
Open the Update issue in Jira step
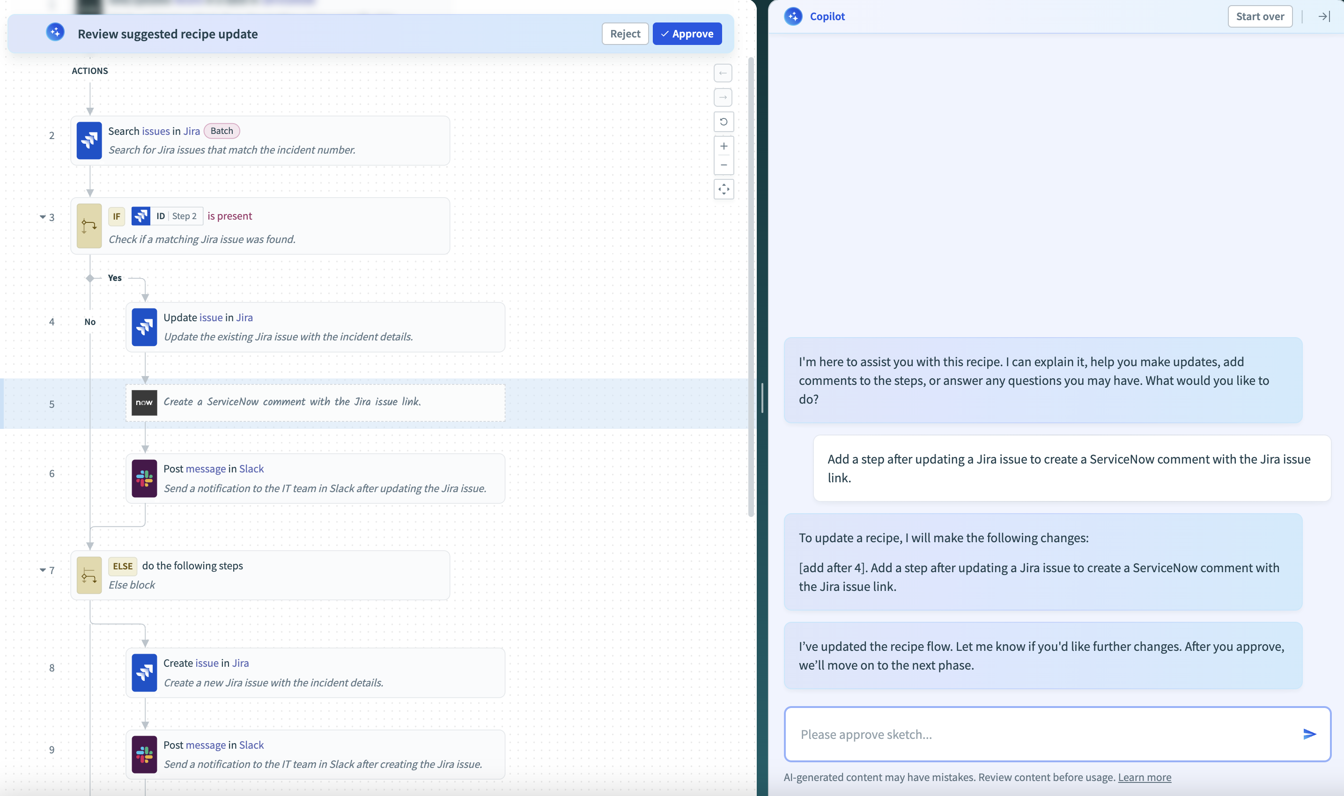tap(315, 327)
